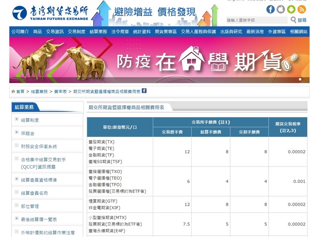This screenshot has width=318, height=237.
Task: Open the 期貨業專區 menu
Action: point(166,32)
